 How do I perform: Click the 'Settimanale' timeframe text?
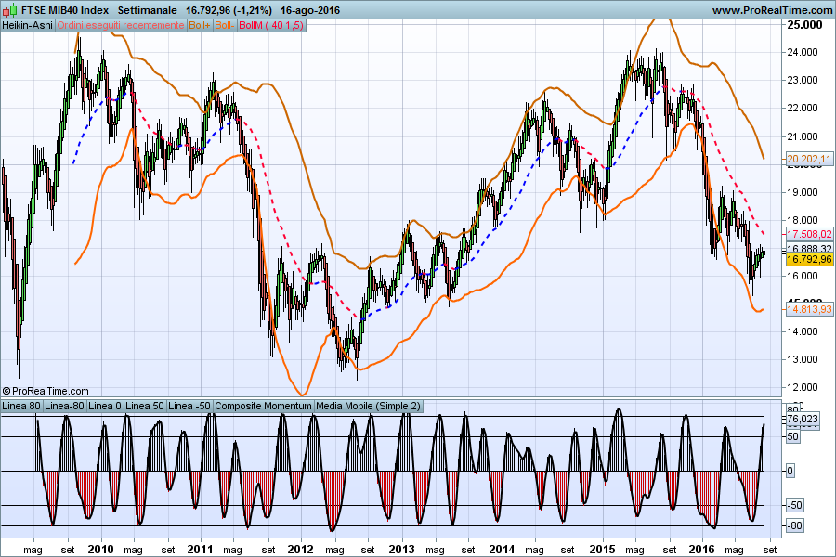(x=147, y=10)
